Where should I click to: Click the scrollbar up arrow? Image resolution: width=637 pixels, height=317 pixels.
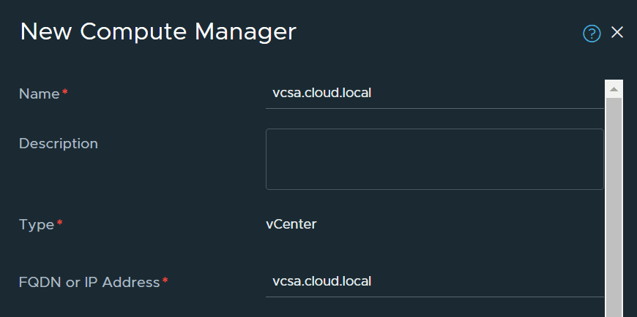coord(614,89)
